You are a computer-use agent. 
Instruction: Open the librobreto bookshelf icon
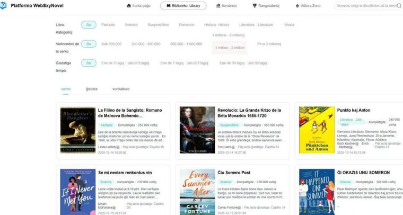point(218,6)
